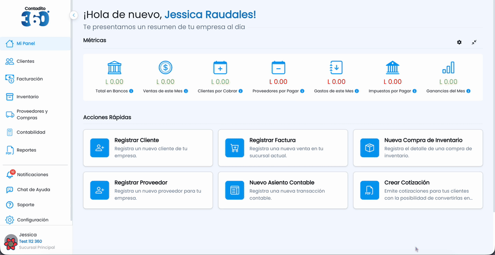Click the user avatar for Jessica
Screen dimensions: 495x255
(11, 243)
